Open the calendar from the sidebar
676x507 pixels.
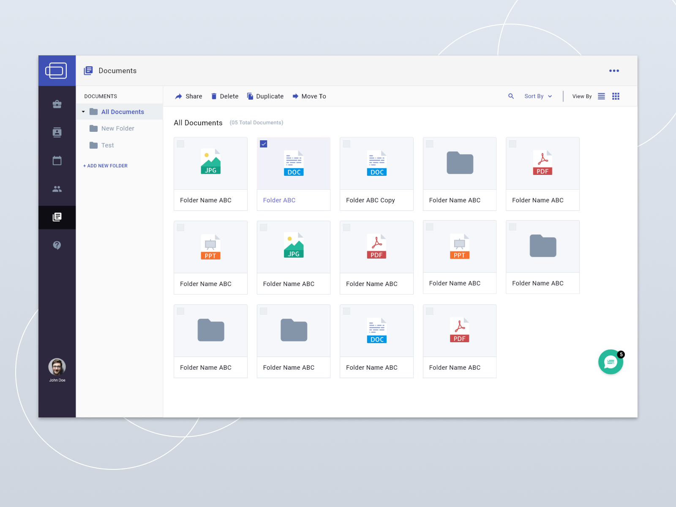click(x=57, y=161)
